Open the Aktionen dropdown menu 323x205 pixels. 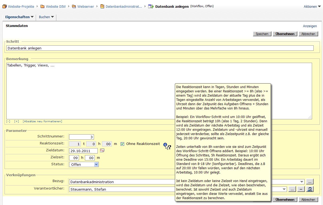tap(312, 7)
